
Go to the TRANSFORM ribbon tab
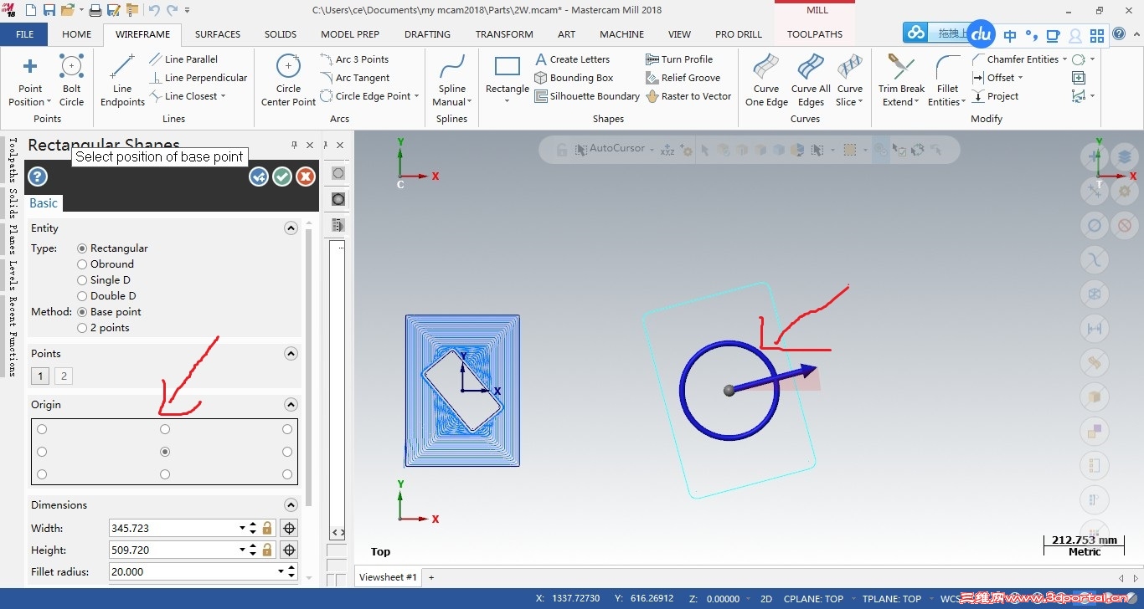[504, 34]
